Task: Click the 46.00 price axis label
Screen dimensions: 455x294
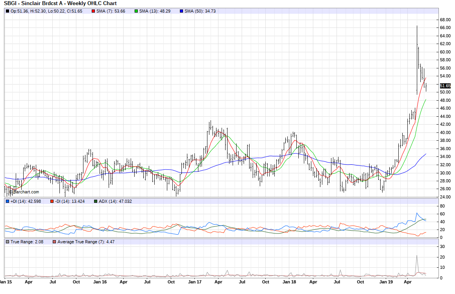Action: pyautogui.click(x=445, y=108)
